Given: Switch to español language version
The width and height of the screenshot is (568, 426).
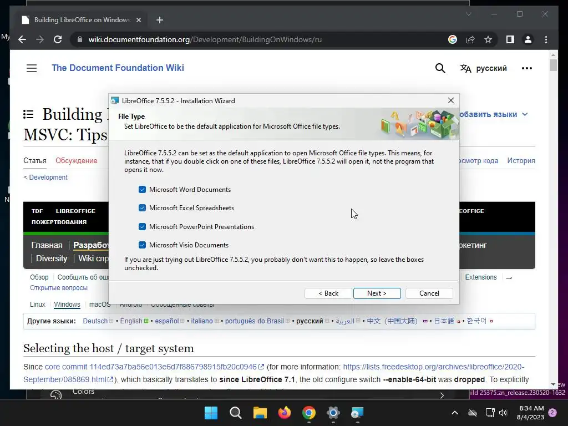Looking at the screenshot, I should pyautogui.click(x=167, y=321).
